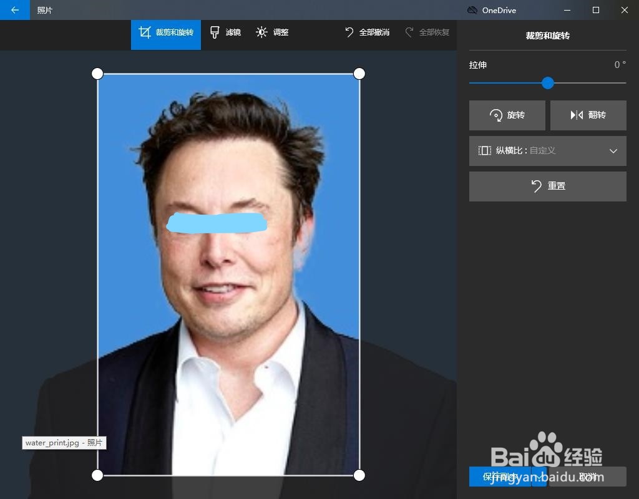Click the straighten slider handle

click(548, 83)
